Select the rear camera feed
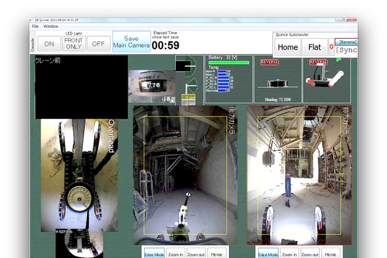387x258 pixels. [x=185, y=175]
